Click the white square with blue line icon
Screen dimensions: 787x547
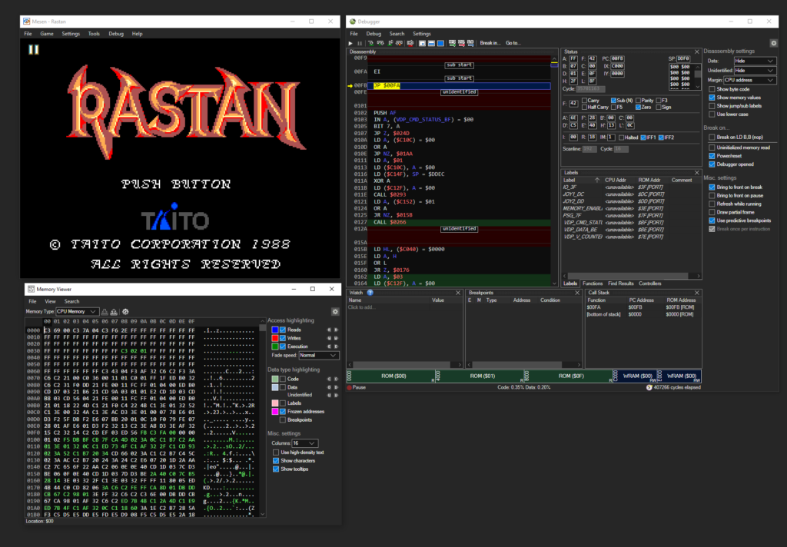coord(431,43)
